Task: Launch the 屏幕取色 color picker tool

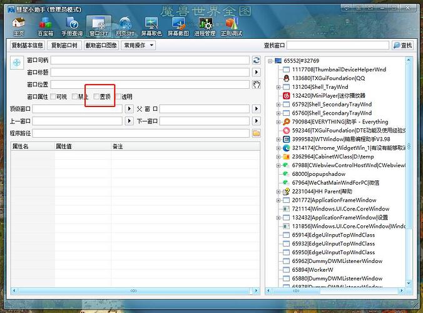Action: coord(151,26)
